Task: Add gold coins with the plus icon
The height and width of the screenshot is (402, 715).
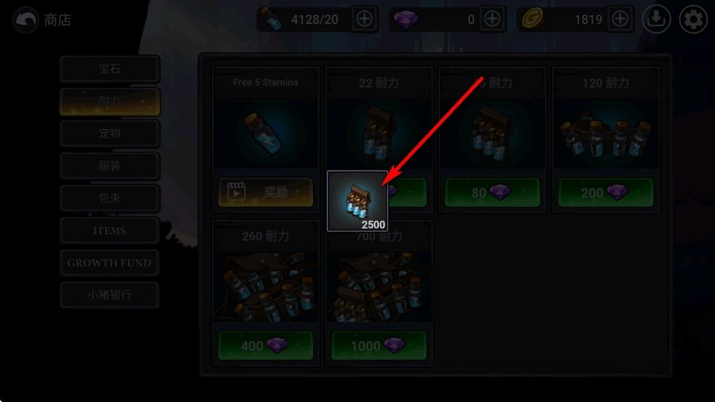Action: coord(620,19)
